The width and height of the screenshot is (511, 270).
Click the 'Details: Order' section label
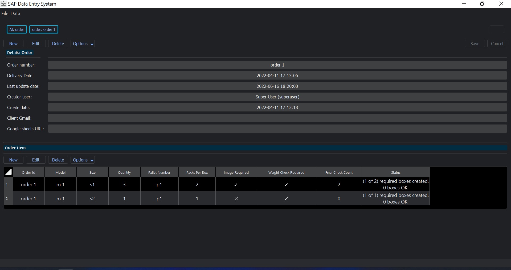click(20, 53)
